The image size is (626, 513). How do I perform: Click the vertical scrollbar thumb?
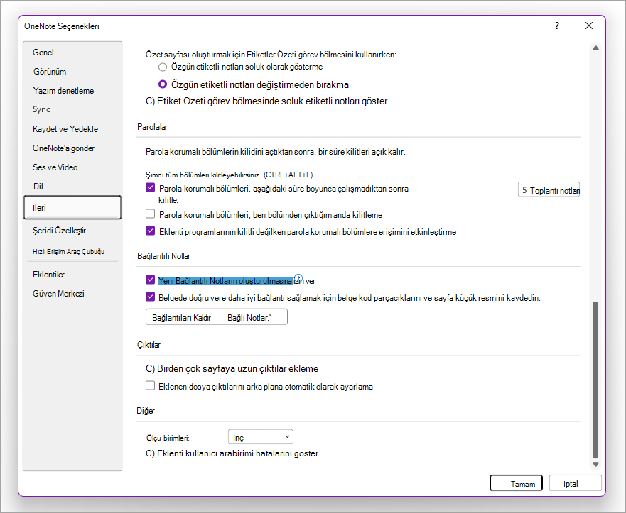[x=595, y=380]
